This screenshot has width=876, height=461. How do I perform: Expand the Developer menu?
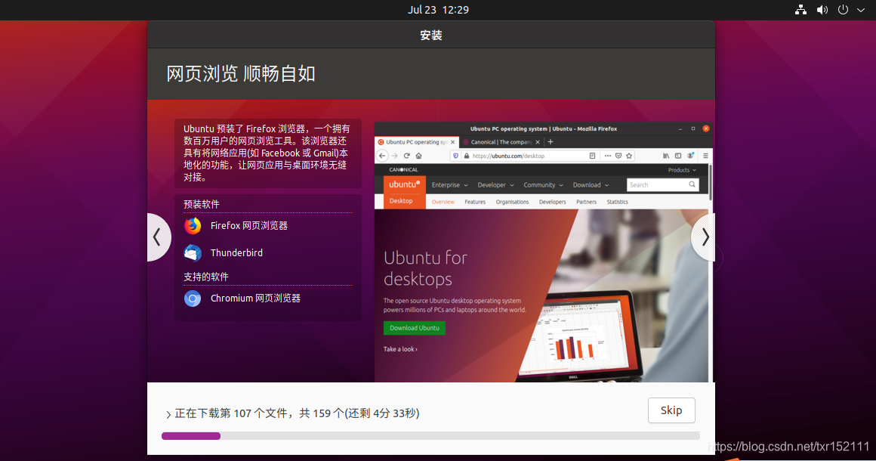495,185
